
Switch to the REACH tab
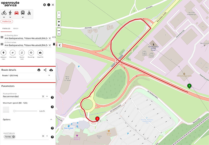16,29
